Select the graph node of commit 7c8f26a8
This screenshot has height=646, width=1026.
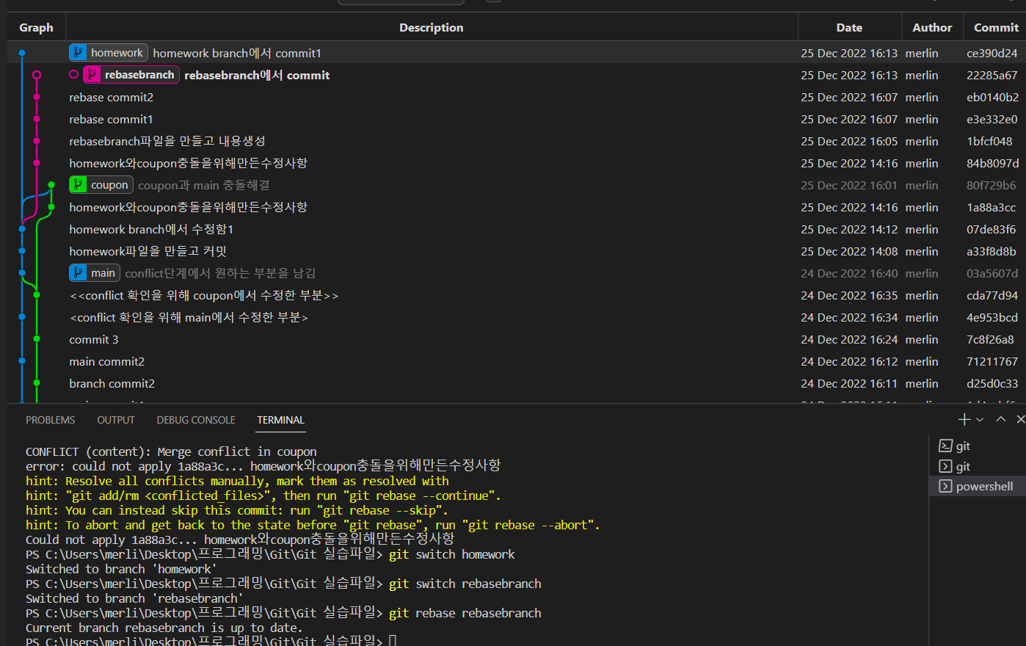tap(37, 339)
